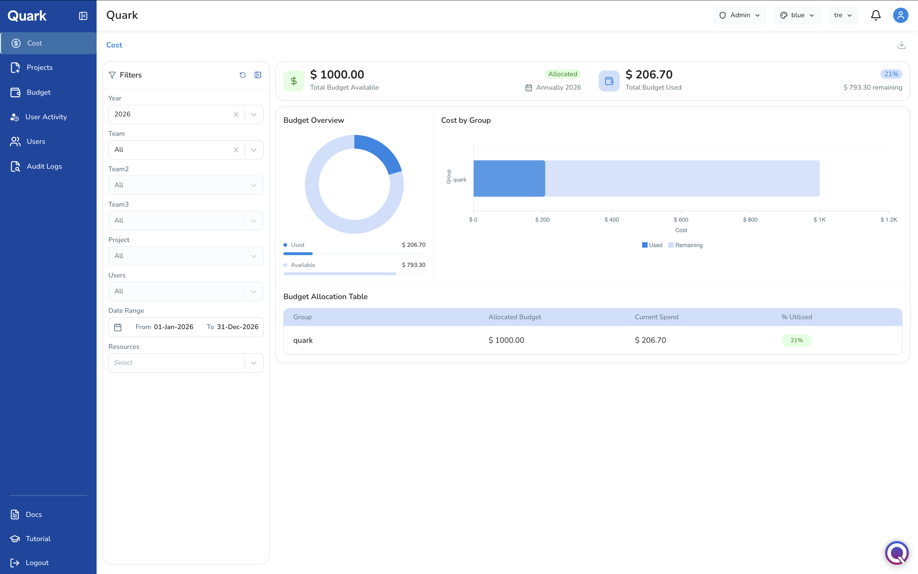Image resolution: width=918 pixels, height=574 pixels.
Task: Edit the To date 31-Dec-2026
Action: click(237, 327)
